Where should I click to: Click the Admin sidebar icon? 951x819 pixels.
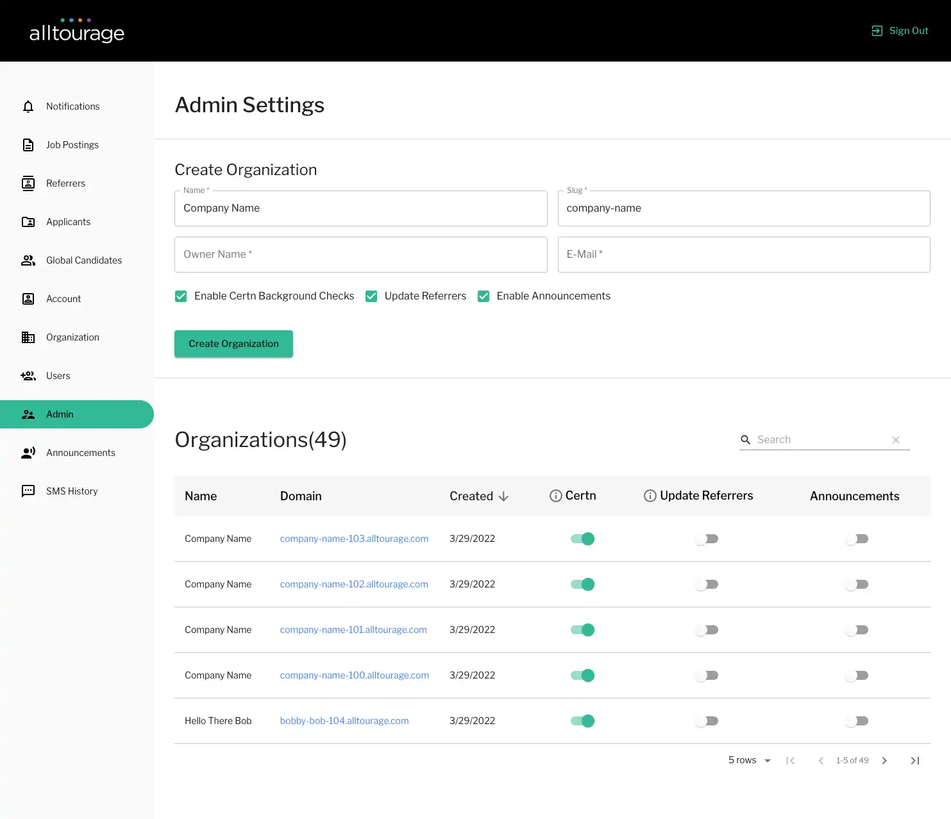(x=28, y=414)
